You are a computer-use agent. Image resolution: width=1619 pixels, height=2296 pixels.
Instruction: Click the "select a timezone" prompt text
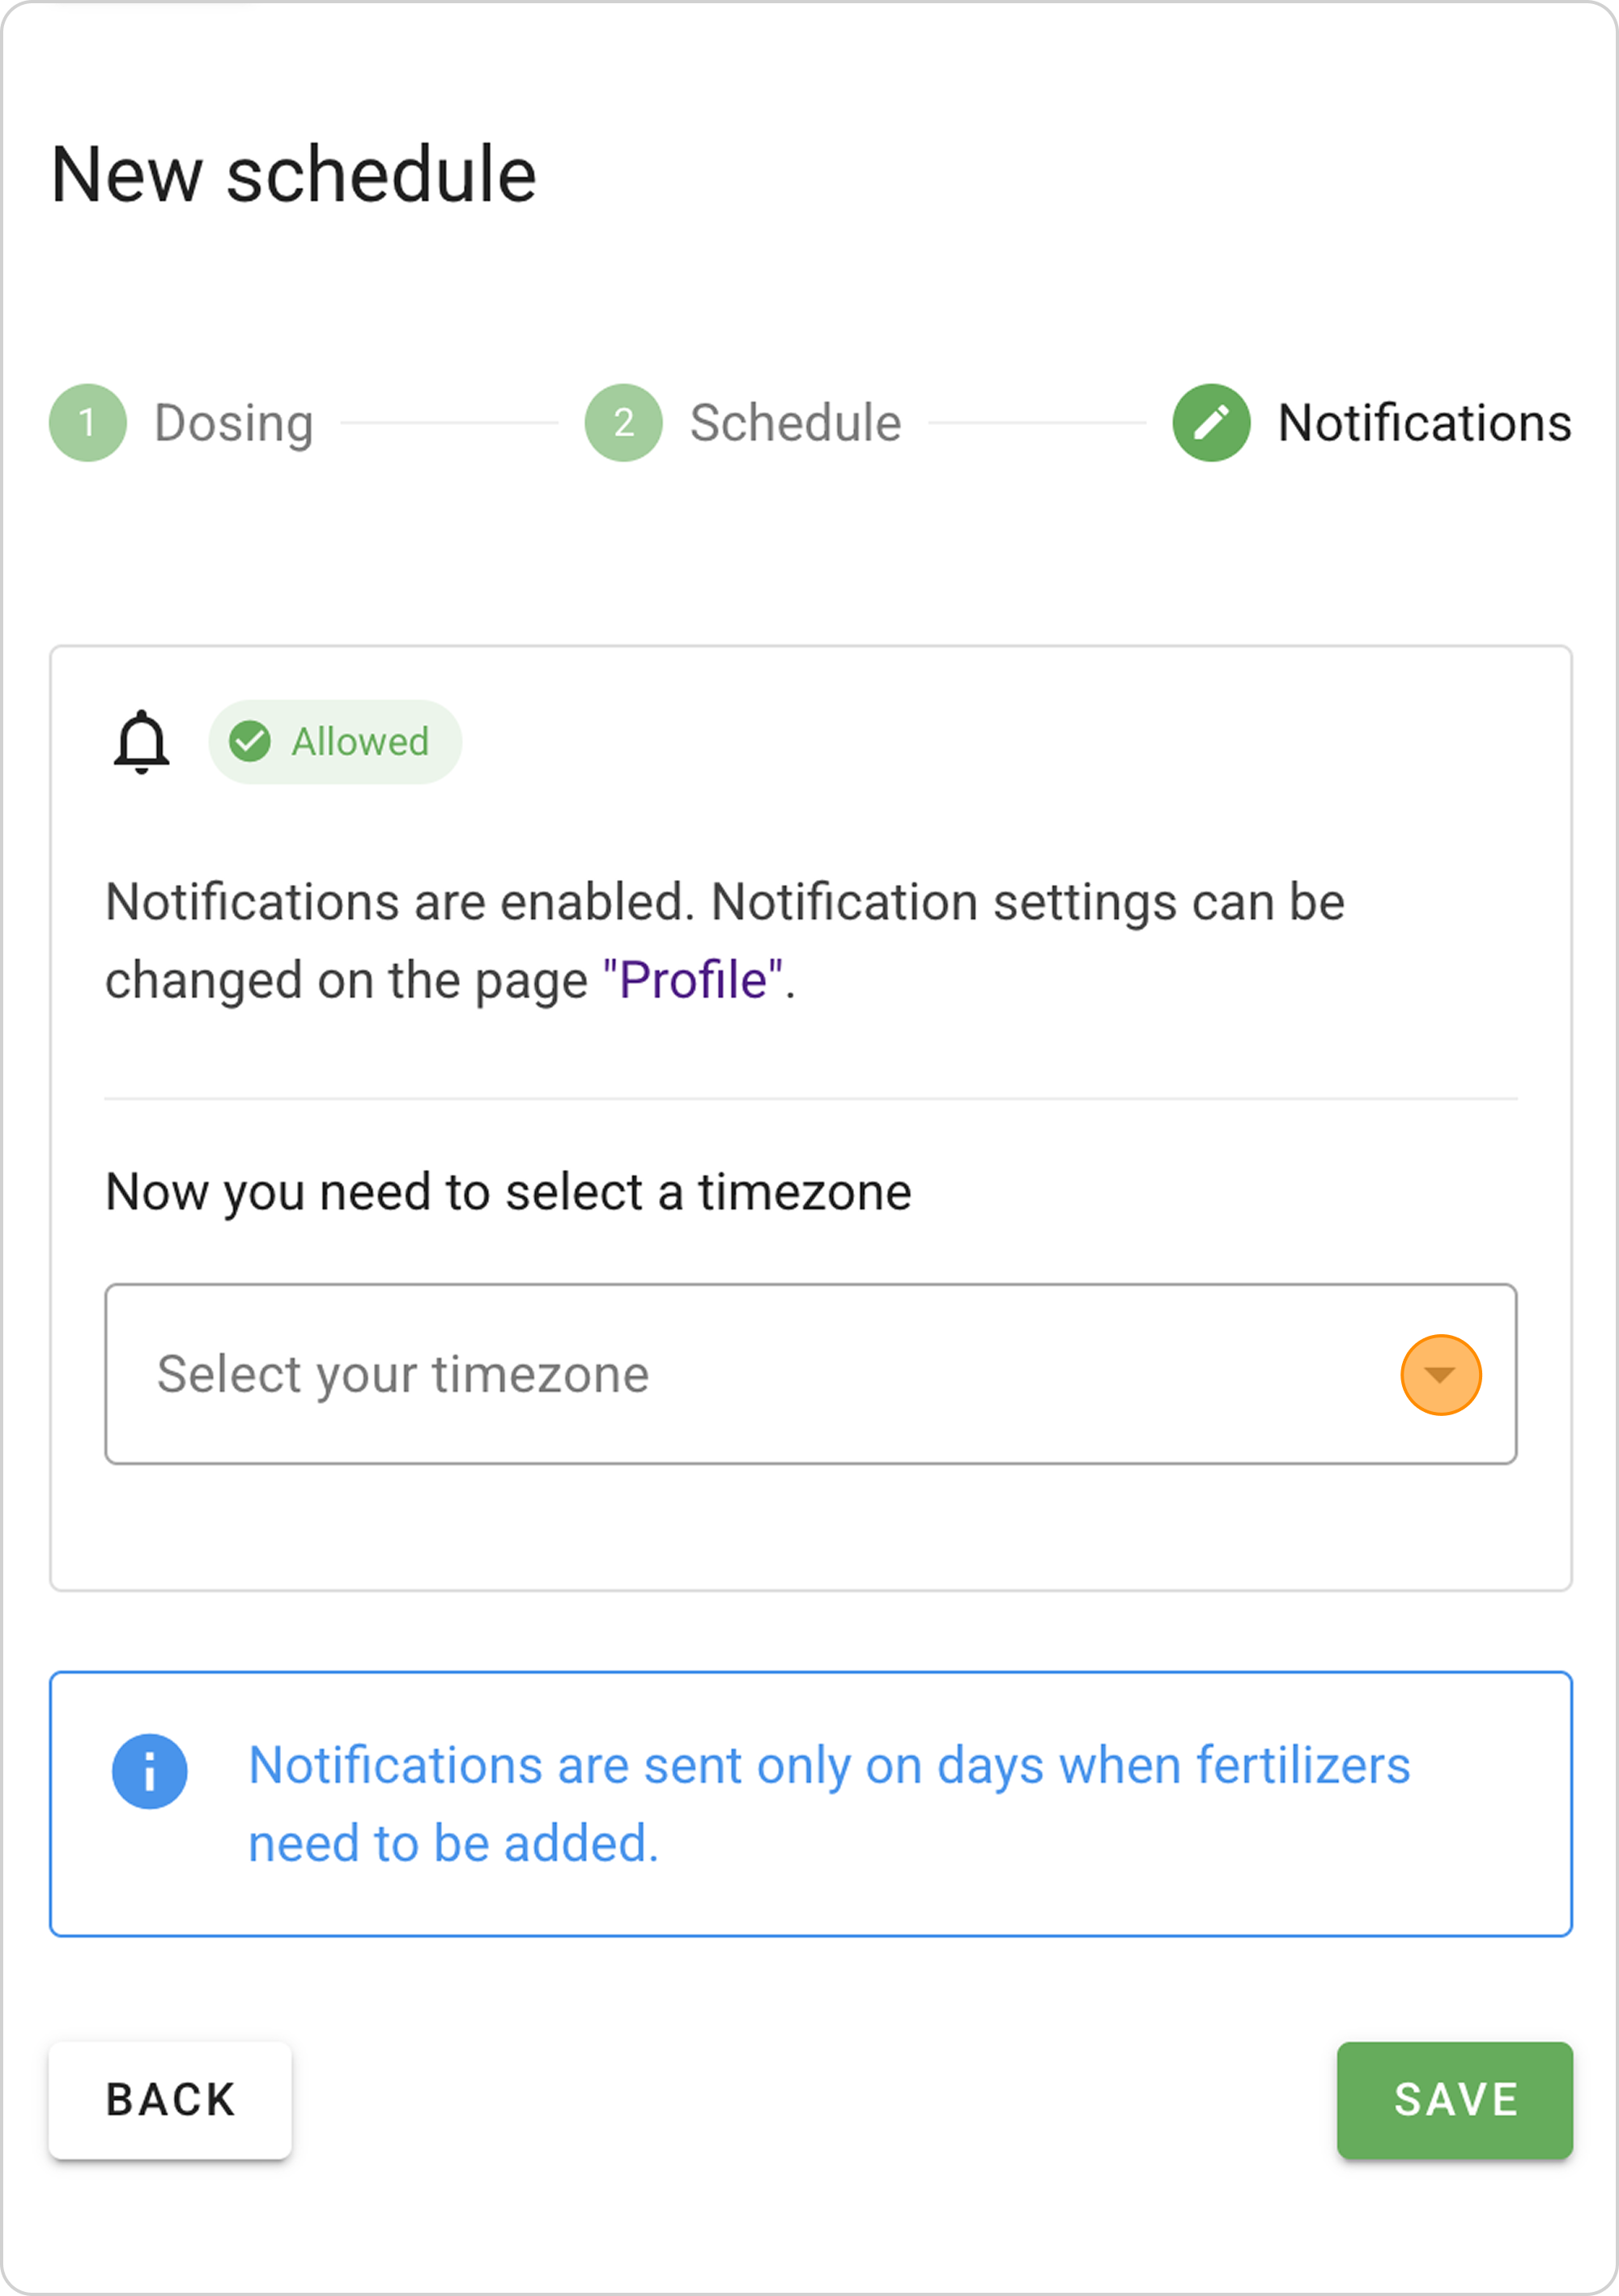[x=508, y=1192]
